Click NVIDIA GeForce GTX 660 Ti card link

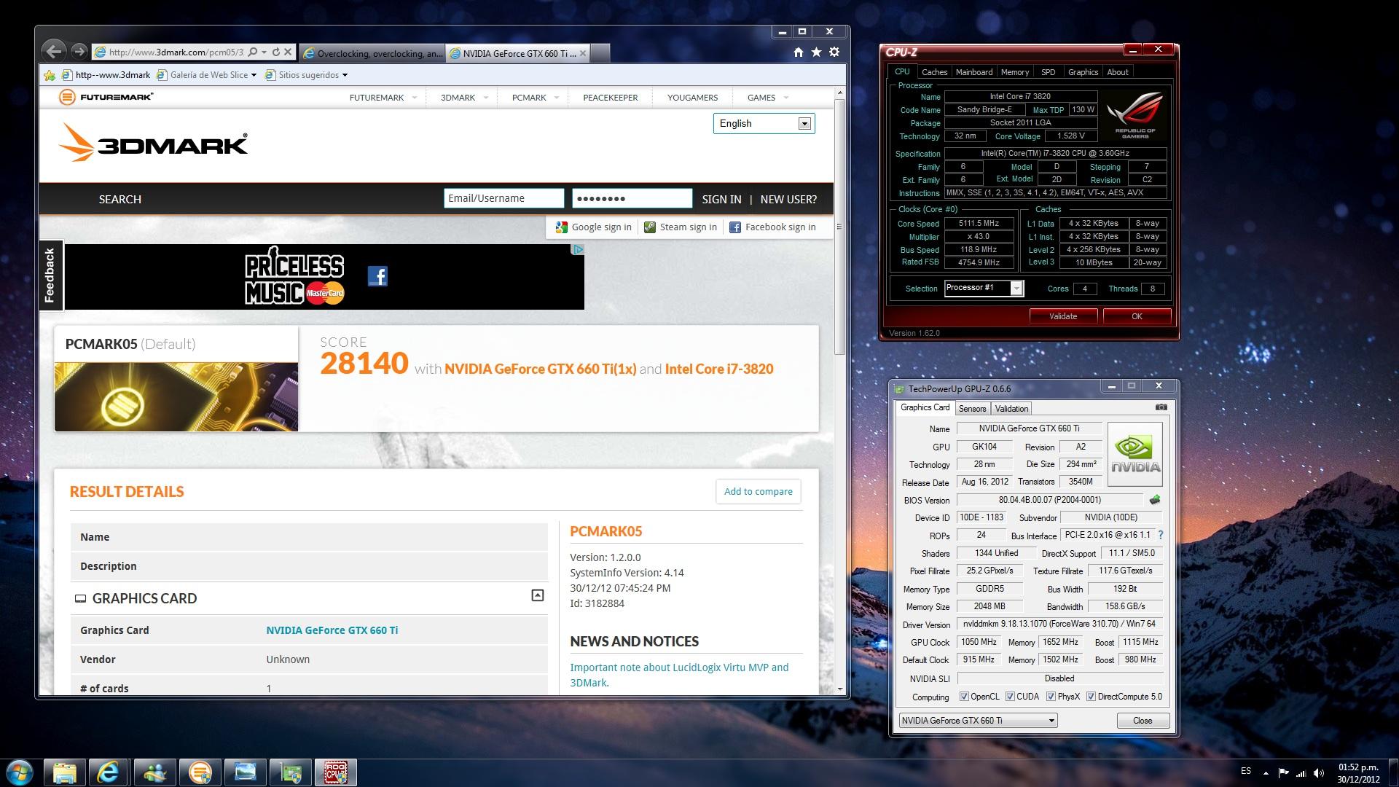point(332,630)
